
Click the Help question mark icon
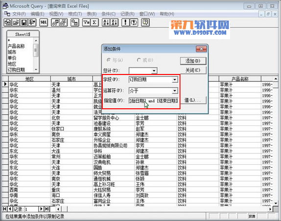coord(145,23)
